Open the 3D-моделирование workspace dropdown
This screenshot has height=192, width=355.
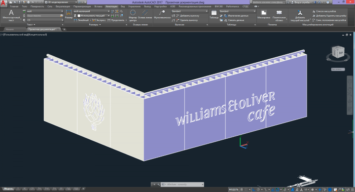61,2
